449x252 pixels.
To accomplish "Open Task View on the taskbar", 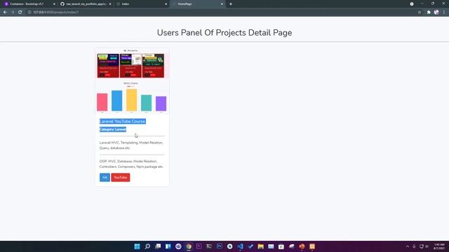I will [158, 246].
